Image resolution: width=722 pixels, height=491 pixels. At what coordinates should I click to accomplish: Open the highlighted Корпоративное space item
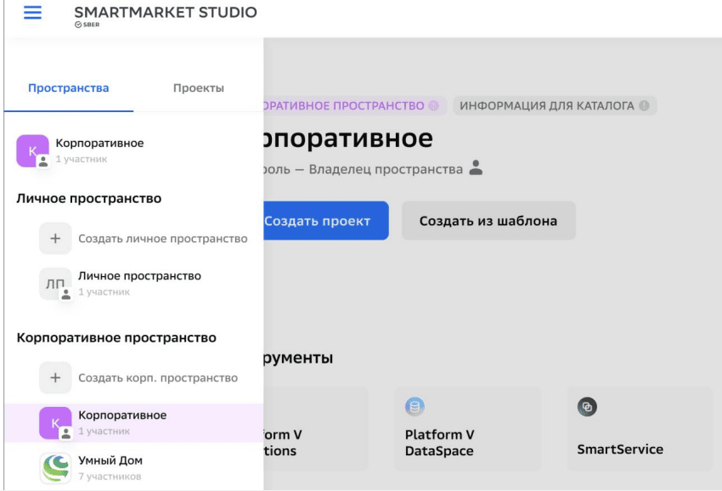tap(122, 422)
